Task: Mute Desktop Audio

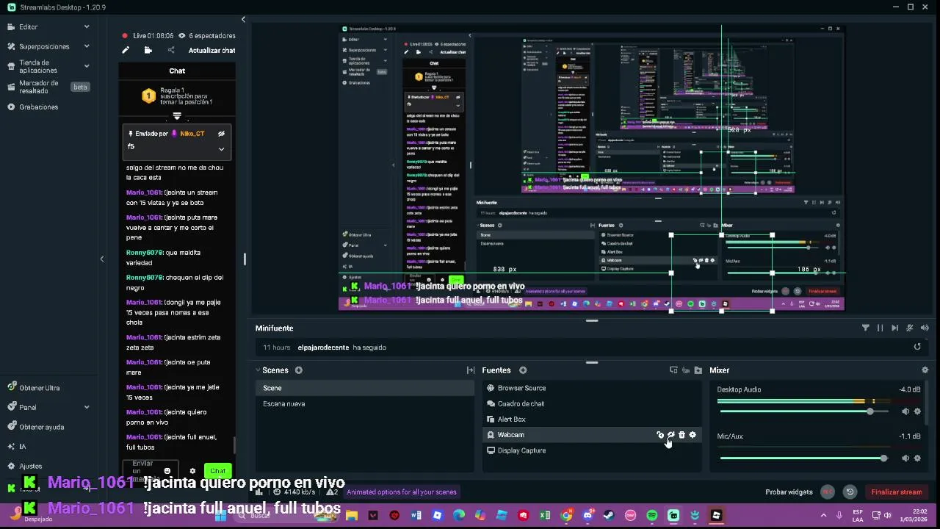Action: click(905, 411)
